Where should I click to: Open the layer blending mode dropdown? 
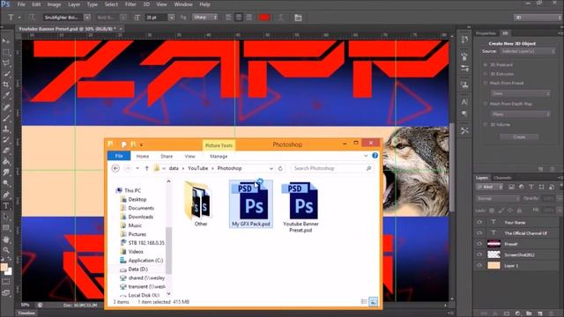pyautogui.click(x=498, y=198)
